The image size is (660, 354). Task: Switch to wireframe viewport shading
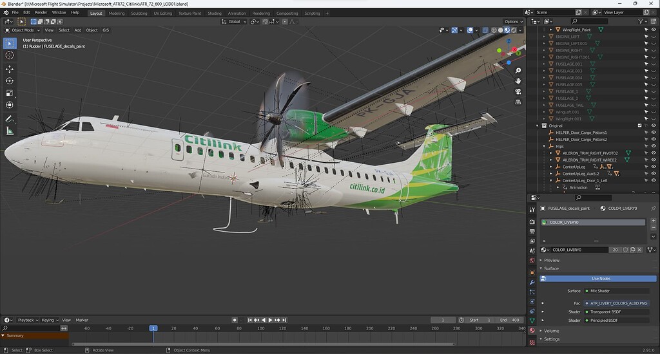pyautogui.click(x=494, y=30)
